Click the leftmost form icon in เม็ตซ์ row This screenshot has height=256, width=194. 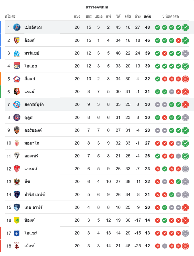point(158,246)
